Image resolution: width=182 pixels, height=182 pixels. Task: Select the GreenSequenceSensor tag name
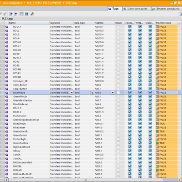(x=26, y=120)
